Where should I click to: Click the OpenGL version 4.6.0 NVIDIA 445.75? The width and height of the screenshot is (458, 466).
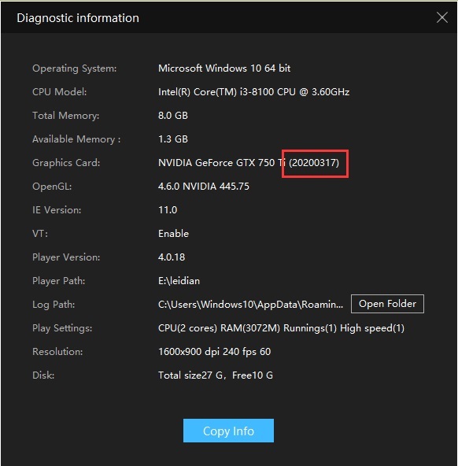pos(204,187)
